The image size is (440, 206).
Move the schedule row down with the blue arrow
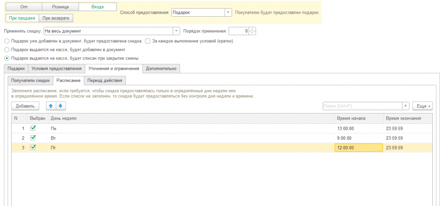[x=61, y=106]
